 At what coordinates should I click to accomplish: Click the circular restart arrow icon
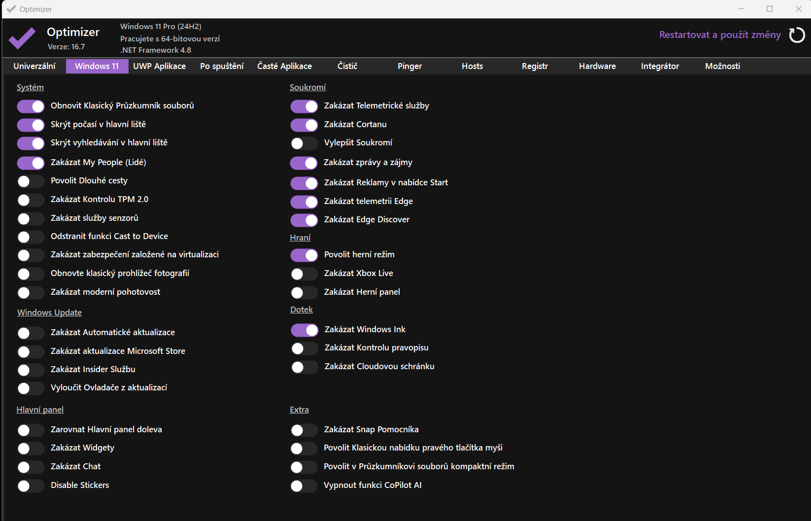click(797, 35)
